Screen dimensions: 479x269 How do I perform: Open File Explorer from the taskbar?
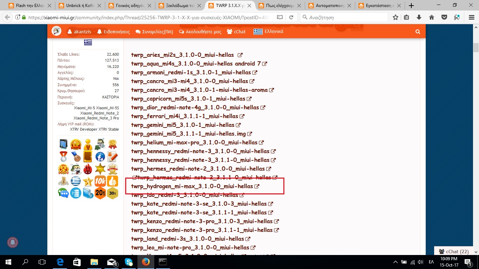tap(94, 262)
